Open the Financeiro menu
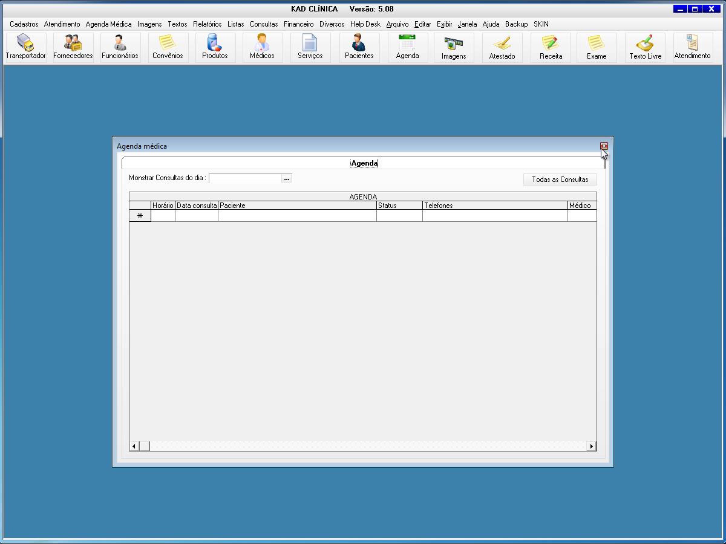Screen dimensions: 726x544 pos(298,24)
